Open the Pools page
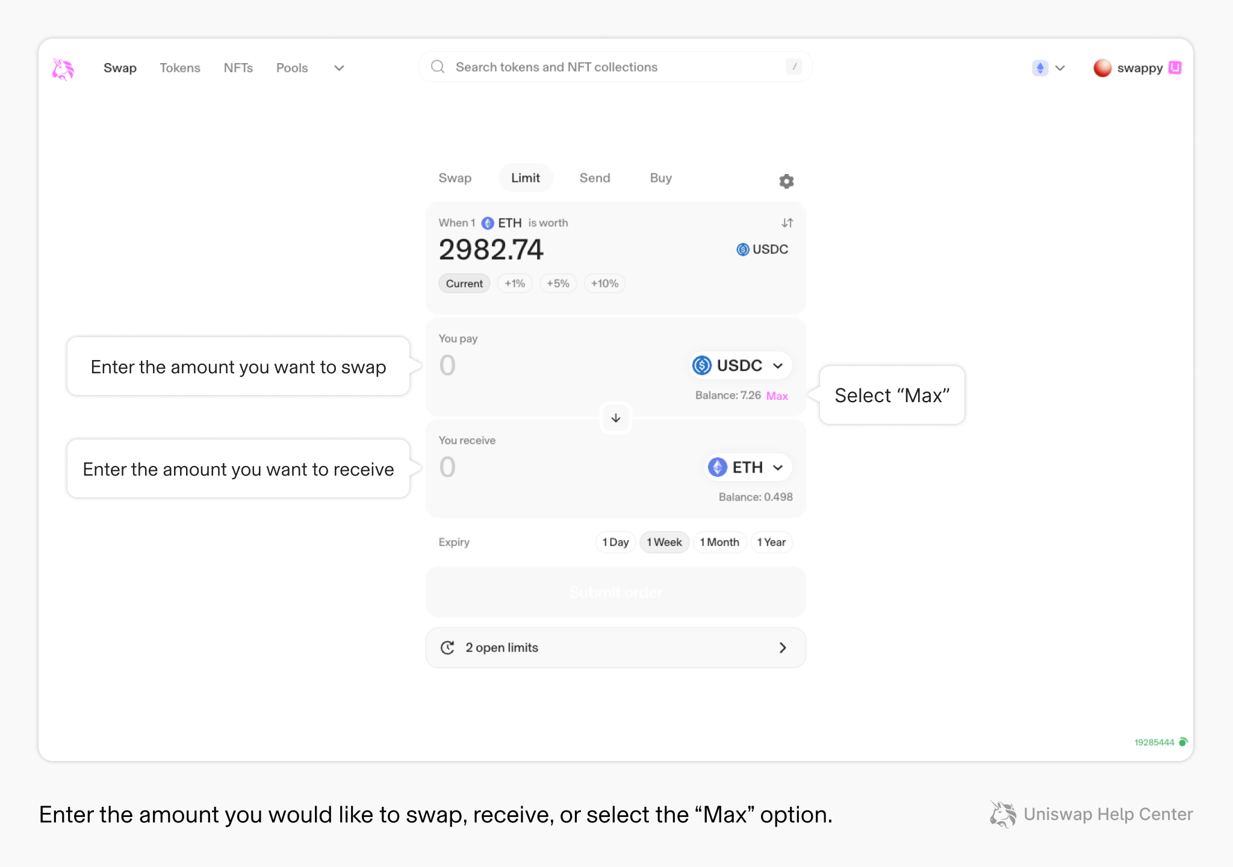Screen dimensions: 1233x867 click(x=292, y=68)
